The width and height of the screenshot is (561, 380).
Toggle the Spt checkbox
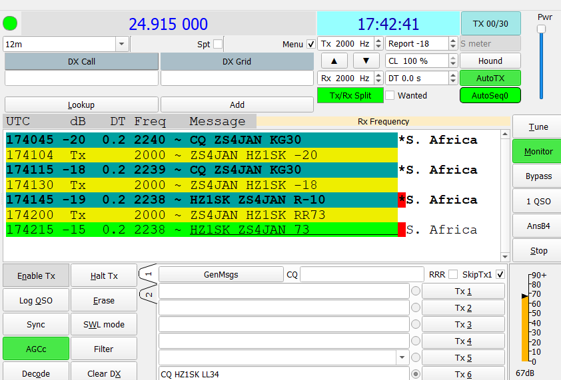218,44
